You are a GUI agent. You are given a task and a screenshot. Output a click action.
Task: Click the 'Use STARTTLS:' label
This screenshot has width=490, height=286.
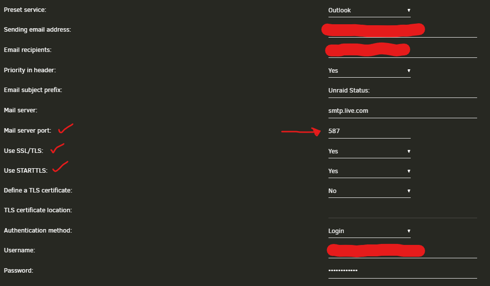tap(26, 171)
